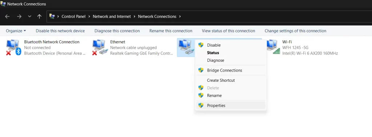Expand chevron after Control Panel breadcrumb
Image resolution: width=372 pixels, height=137 pixels.
89,16
